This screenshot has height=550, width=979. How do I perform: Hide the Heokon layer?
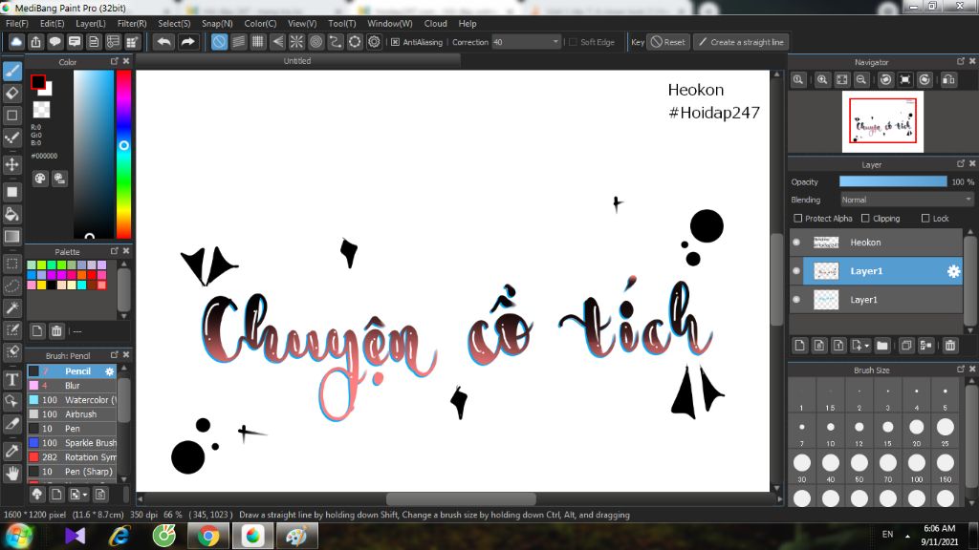click(x=796, y=243)
